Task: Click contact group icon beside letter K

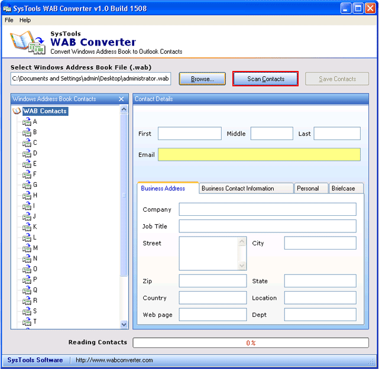Action: [x=27, y=227]
